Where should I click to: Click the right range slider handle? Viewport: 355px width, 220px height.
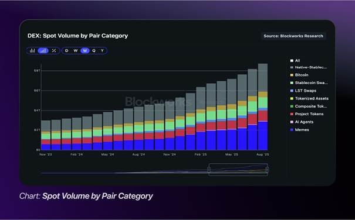(267, 170)
